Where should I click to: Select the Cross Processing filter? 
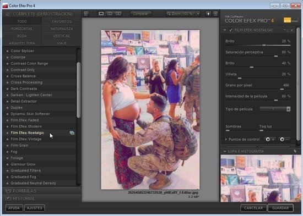click(x=40, y=82)
